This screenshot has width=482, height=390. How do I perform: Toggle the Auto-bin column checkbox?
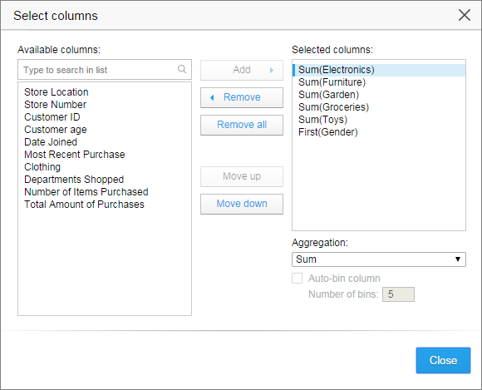click(x=297, y=279)
